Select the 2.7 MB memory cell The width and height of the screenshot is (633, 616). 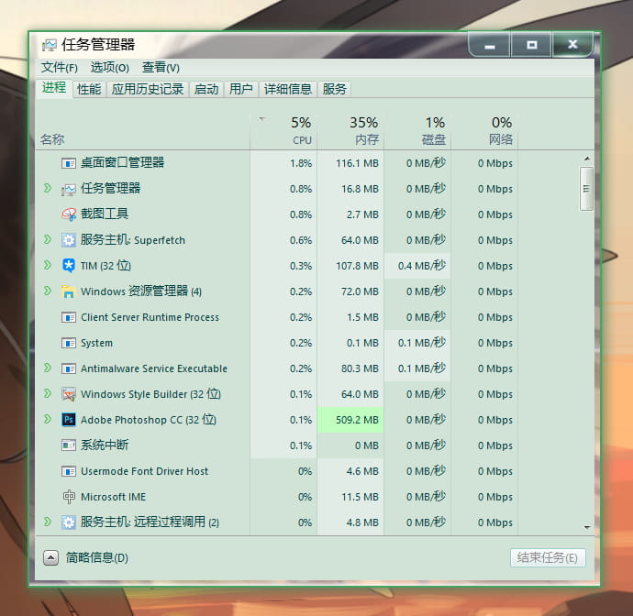tap(350, 214)
